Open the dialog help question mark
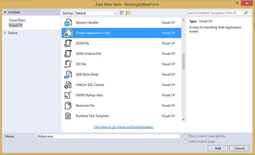 (x=237, y=3)
